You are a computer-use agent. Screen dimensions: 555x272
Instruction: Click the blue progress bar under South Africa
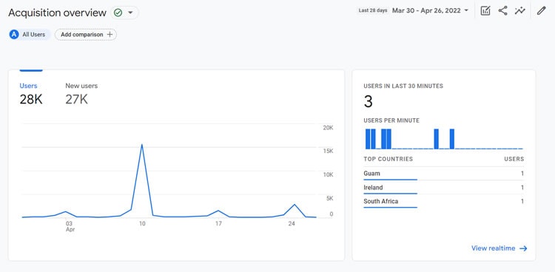(x=391, y=207)
